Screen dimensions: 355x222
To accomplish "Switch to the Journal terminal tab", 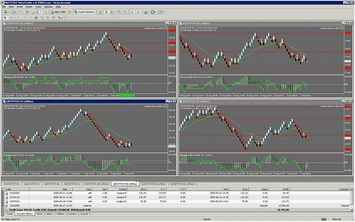I will tap(84, 214).
